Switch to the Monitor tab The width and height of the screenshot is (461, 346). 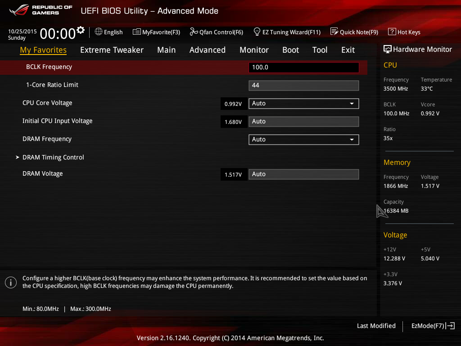tap(254, 50)
